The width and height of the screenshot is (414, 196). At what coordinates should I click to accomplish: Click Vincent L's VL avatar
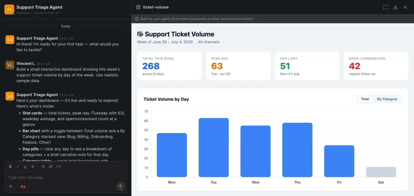point(10,65)
